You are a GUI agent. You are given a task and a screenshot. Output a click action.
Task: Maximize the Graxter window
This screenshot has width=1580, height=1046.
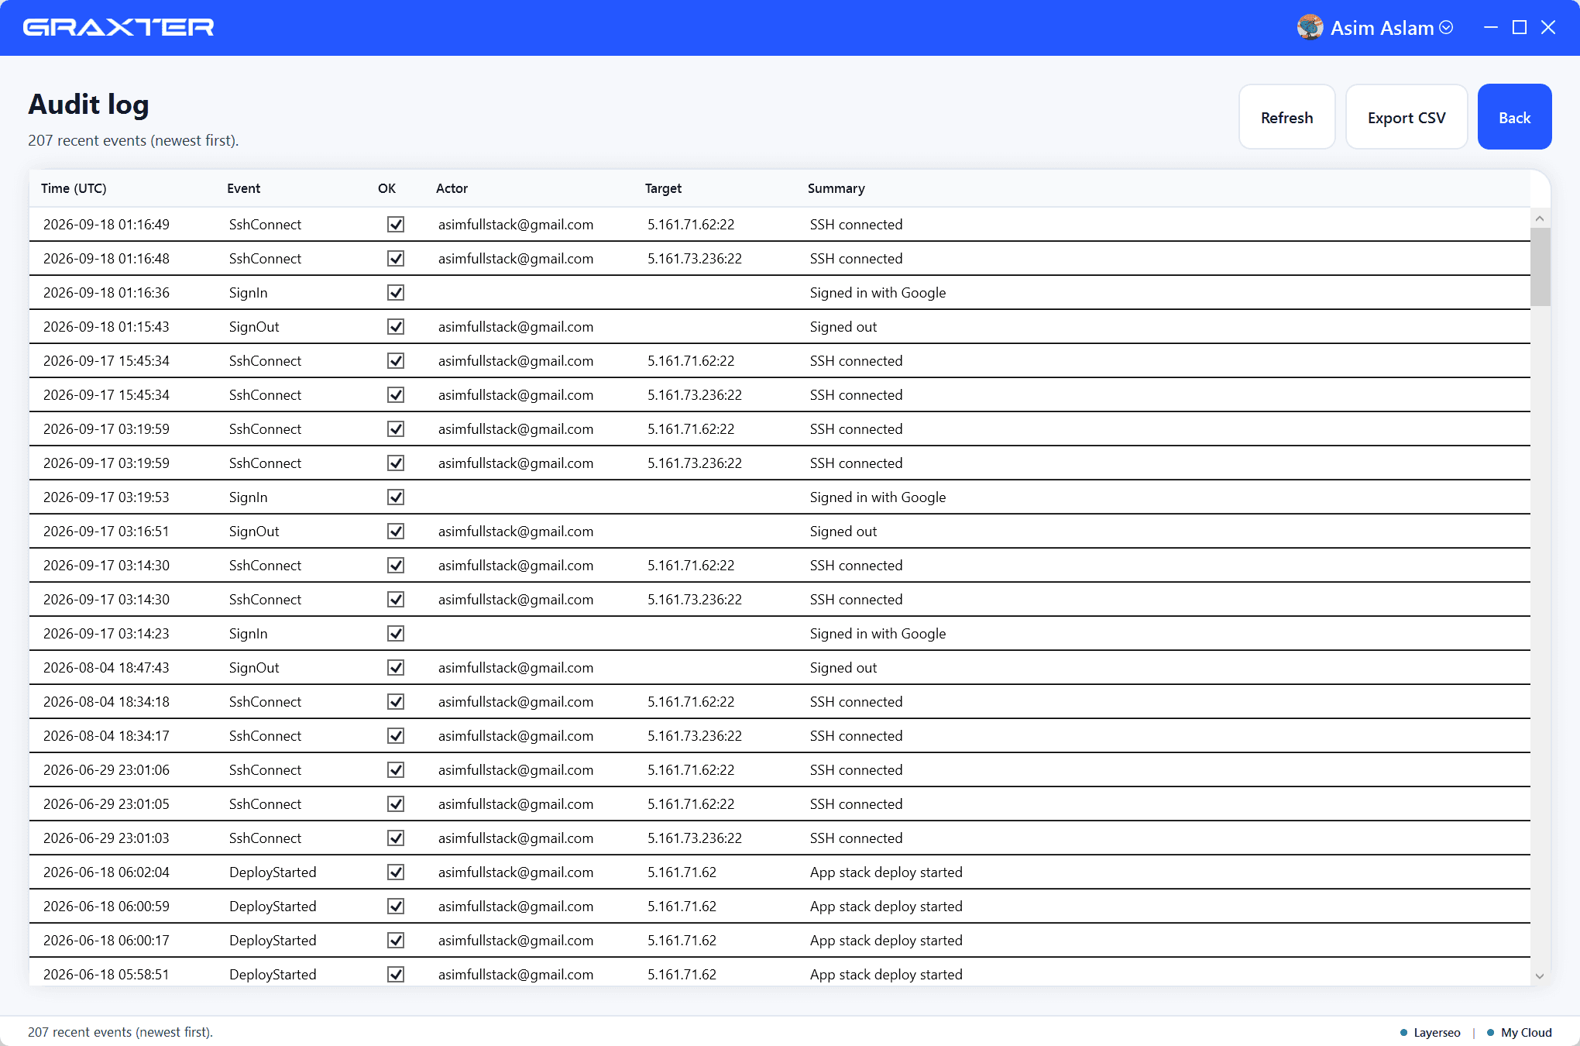coord(1520,28)
